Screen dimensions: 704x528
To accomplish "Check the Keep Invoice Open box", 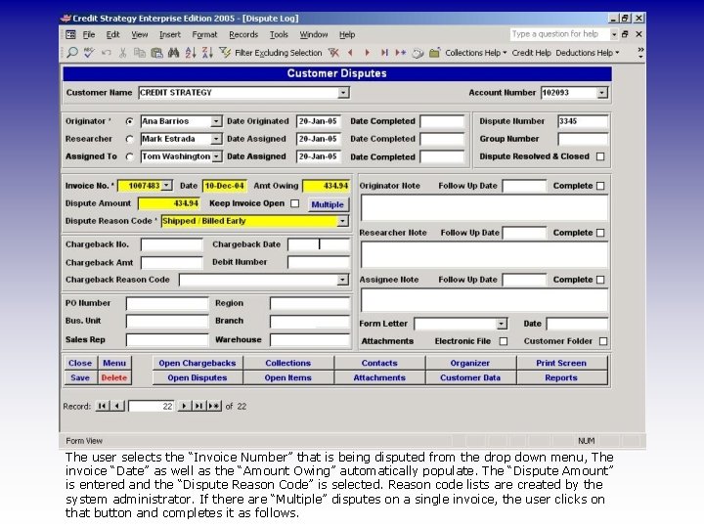I will (295, 203).
